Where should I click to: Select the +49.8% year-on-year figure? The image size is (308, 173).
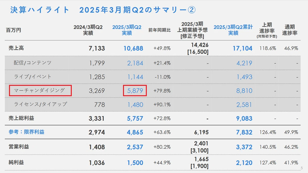(x=162, y=48)
